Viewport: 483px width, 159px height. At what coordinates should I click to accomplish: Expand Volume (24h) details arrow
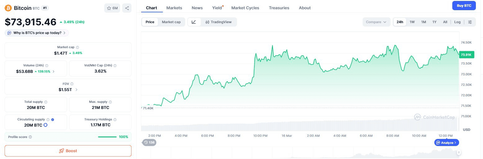pos(54,71)
